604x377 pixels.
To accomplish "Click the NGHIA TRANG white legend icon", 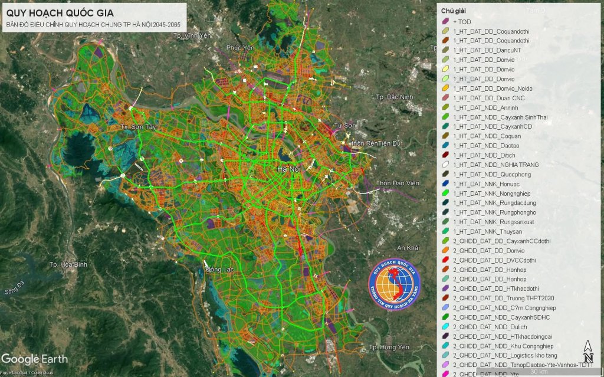I will tap(447, 165).
